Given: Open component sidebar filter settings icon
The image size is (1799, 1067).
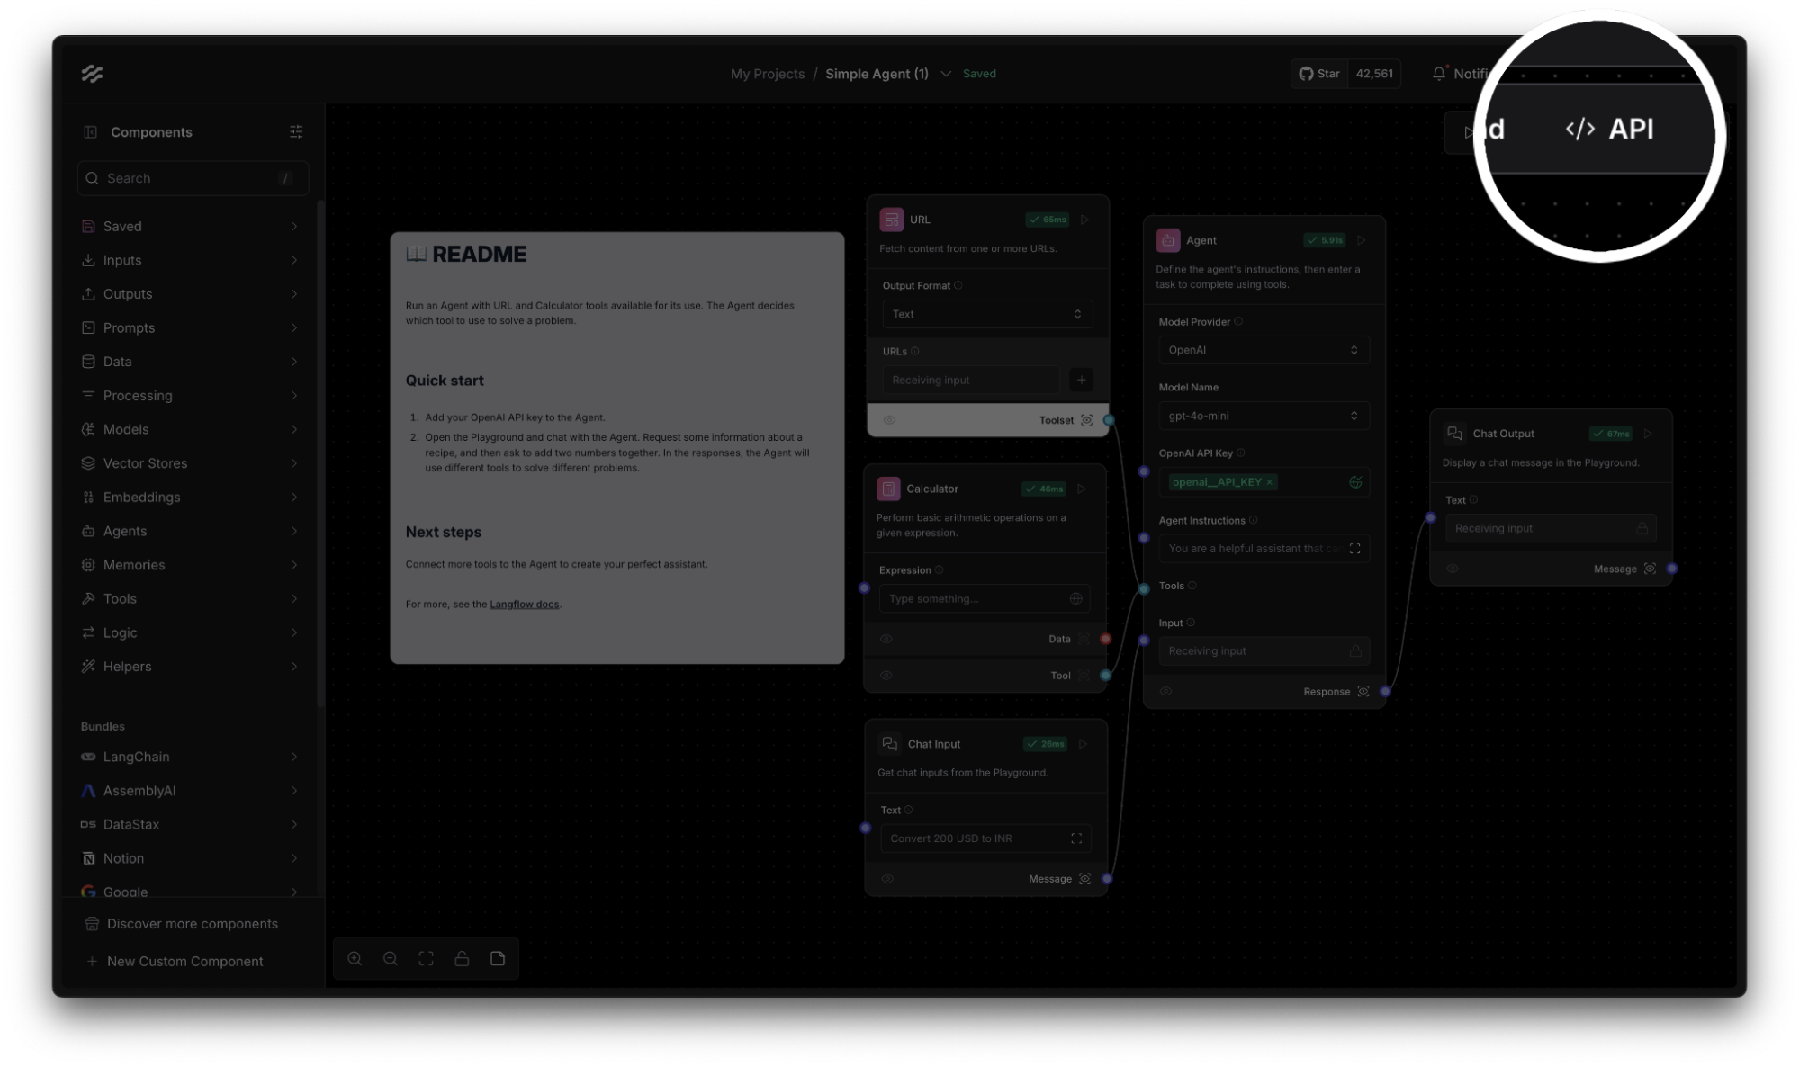Looking at the screenshot, I should point(296,132).
